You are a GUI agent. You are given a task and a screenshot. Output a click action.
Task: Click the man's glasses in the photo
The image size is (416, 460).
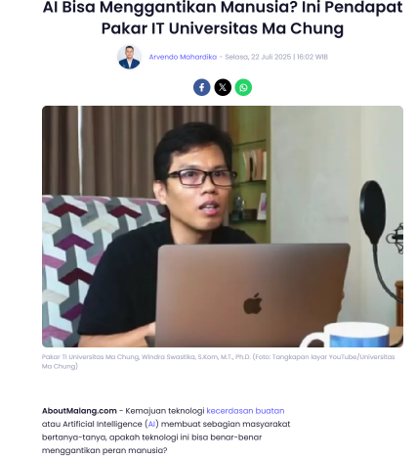(202, 178)
